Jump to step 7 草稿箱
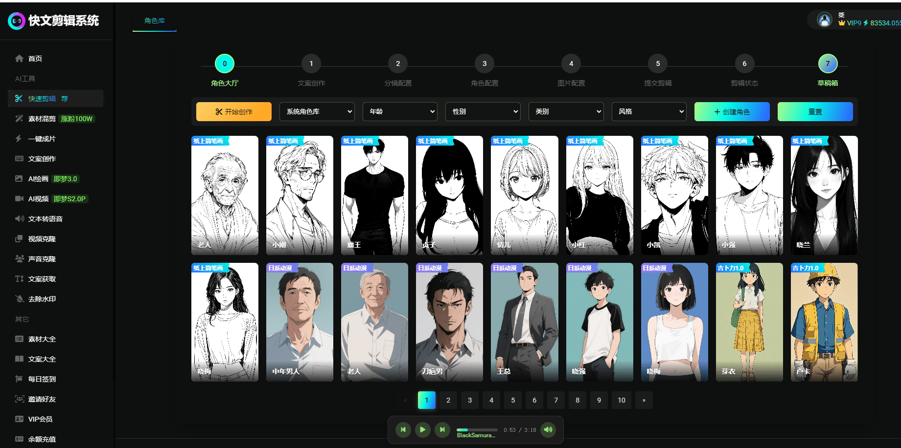 click(x=828, y=64)
